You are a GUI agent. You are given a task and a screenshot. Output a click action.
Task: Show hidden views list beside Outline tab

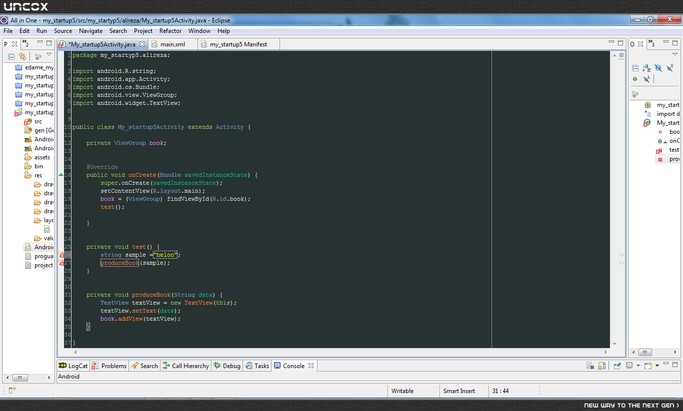[650, 44]
